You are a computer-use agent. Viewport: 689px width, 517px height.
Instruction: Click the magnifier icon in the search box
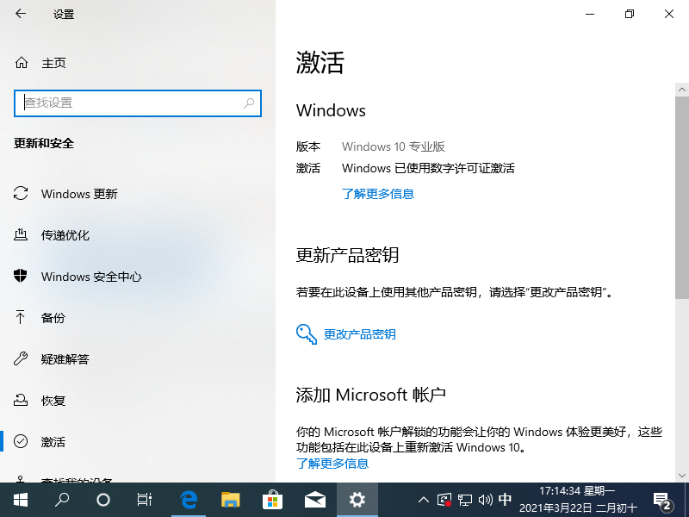point(249,103)
